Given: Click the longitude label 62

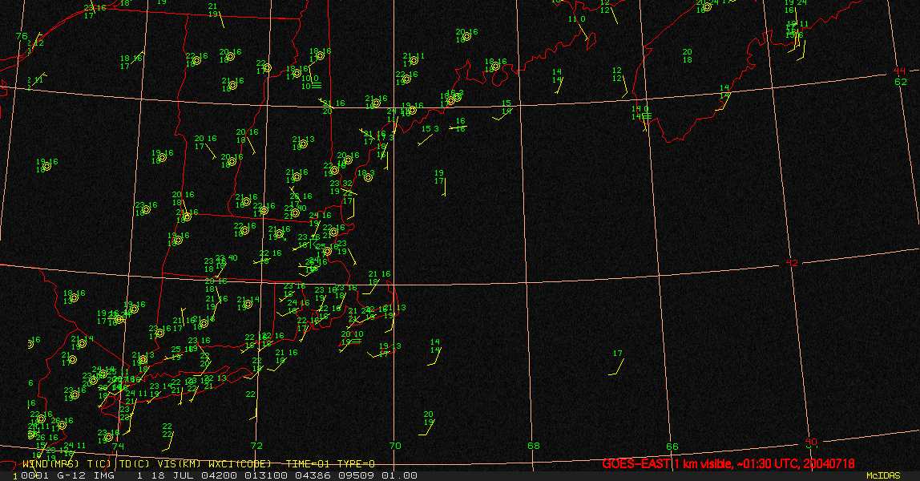Looking at the screenshot, I should coord(901,82).
